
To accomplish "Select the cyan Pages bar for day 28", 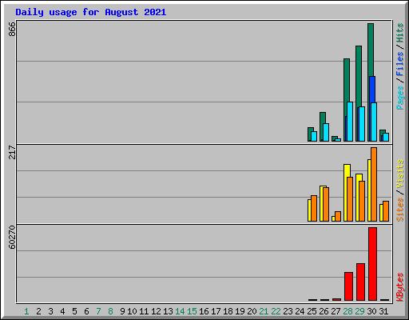I will click(x=350, y=122).
